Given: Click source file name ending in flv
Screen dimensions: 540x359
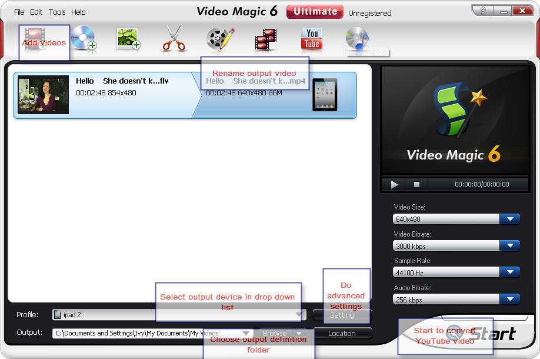Looking at the screenshot, I should click(122, 81).
